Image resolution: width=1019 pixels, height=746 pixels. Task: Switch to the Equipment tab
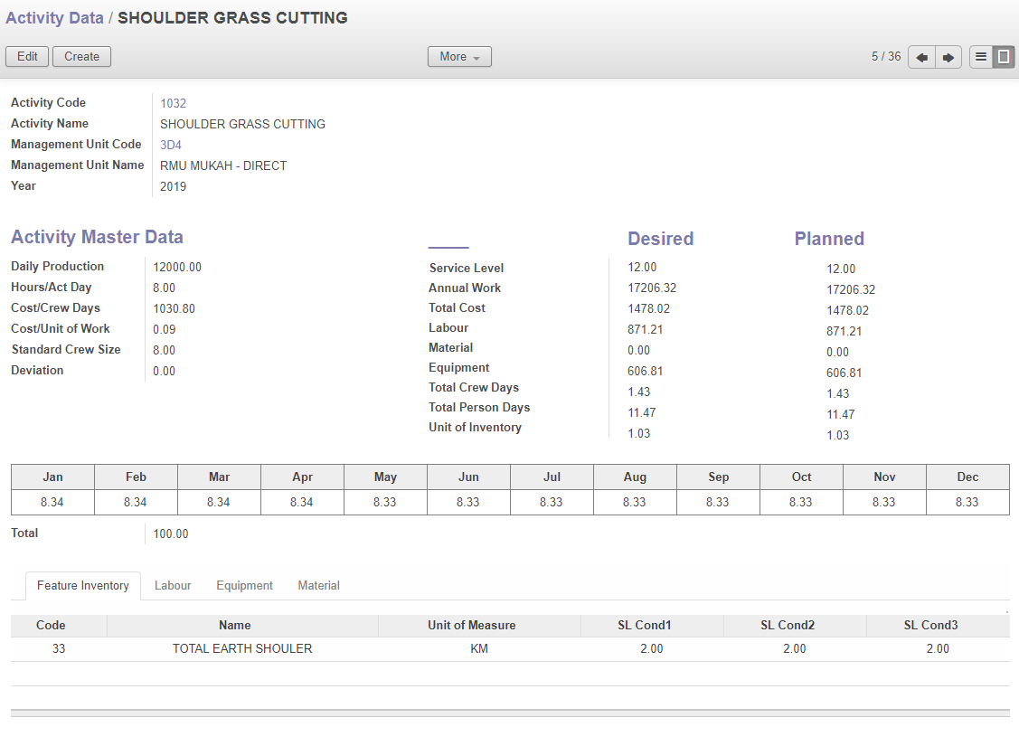pos(244,586)
